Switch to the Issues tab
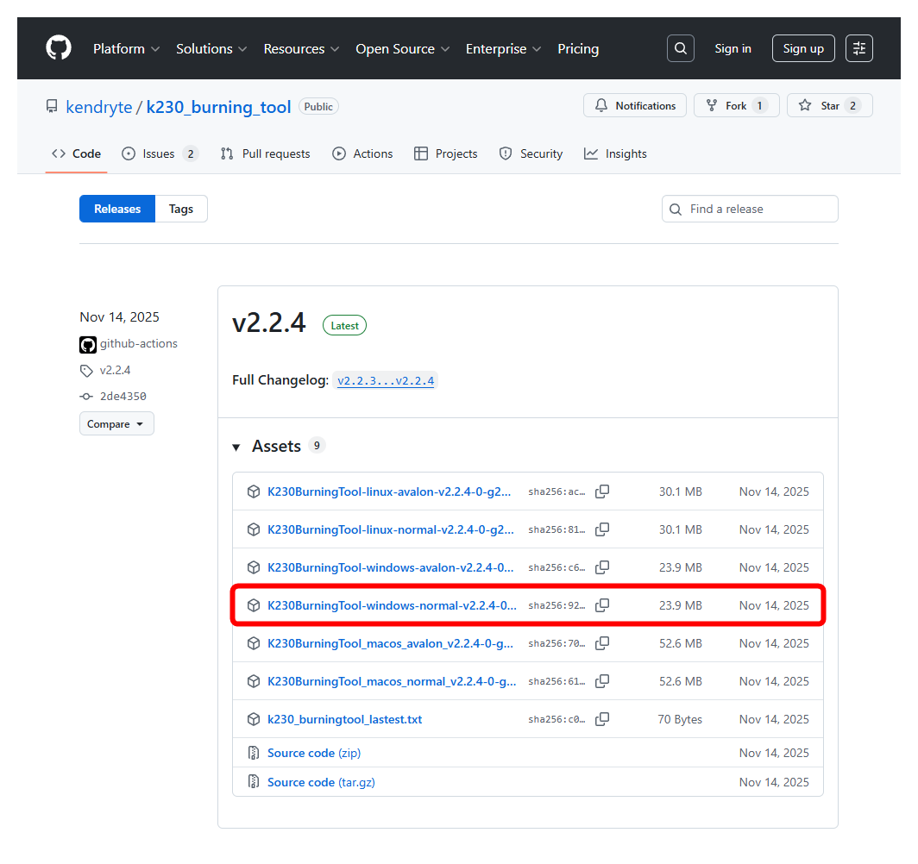Screen dimensions: 918x864 (x=160, y=153)
